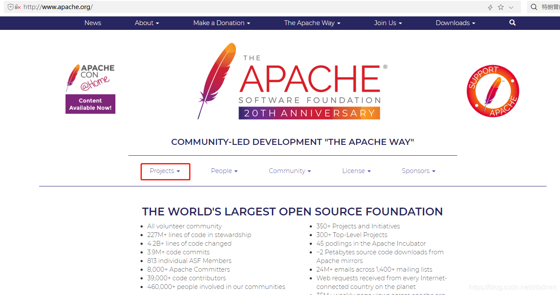Expand The Apache Way menu

point(312,23)
